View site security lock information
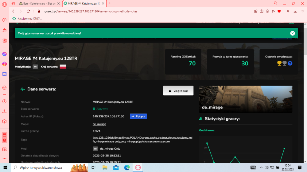The height and width of the screenshot is (172, 307). tap(39, 11)
